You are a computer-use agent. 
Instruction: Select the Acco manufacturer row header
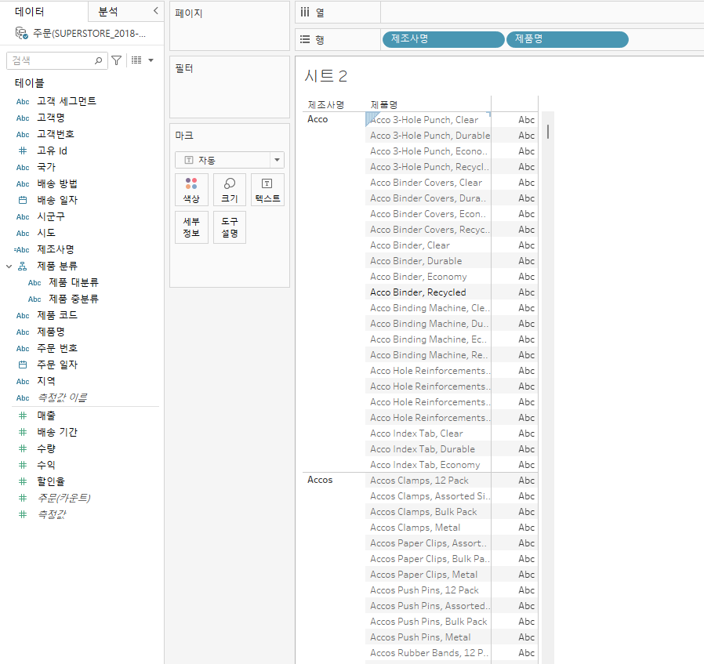[x=318, y=119]
